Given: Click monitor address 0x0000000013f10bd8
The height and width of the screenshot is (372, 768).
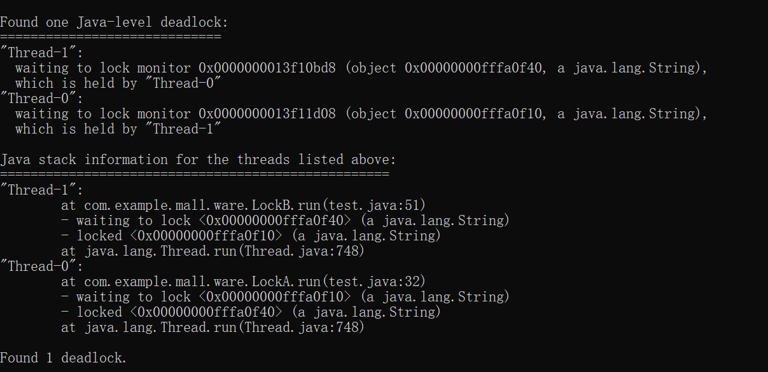Looking at the screenshot, I should [267, 68].
